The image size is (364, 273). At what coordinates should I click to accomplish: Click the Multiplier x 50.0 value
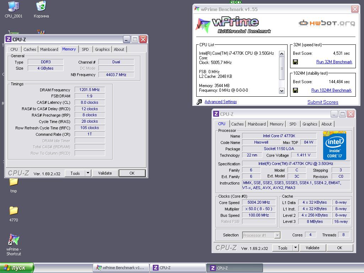coord(259,209)
